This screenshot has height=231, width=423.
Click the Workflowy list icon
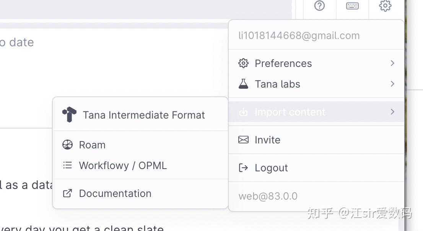point(67,165)
